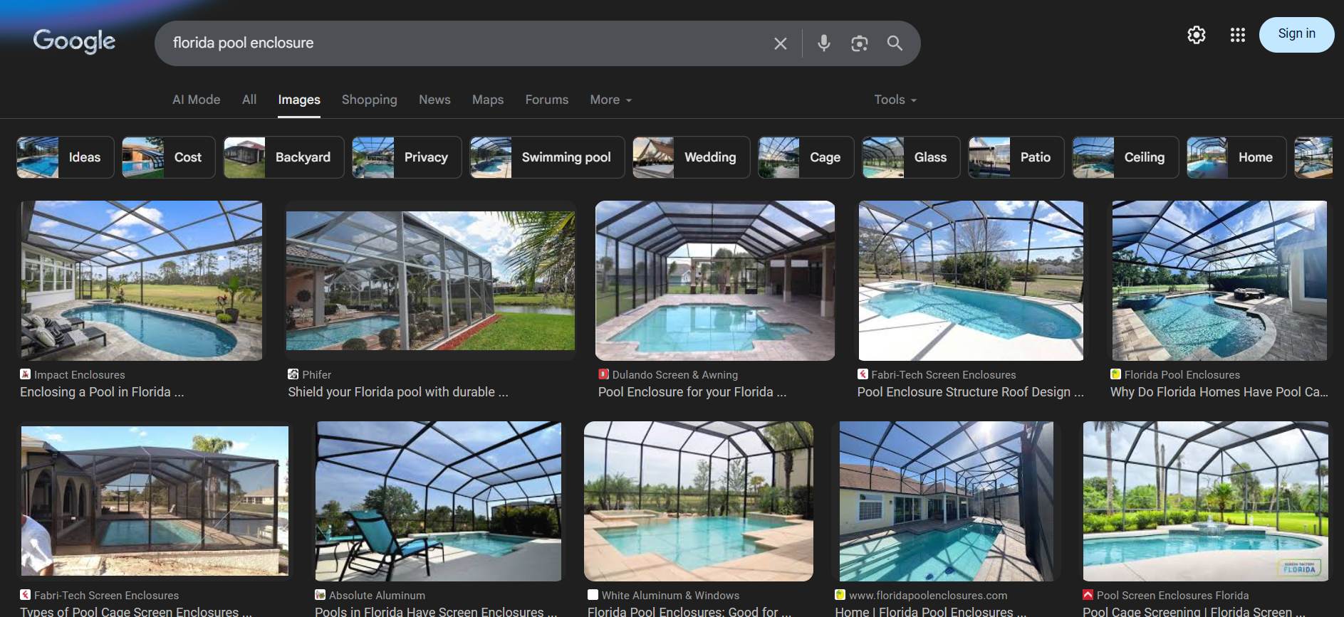Click the Absolute Aluminum source name
Image resolution: width=1344 pixels, height=617 pixels.
click(x=377, y=596)
